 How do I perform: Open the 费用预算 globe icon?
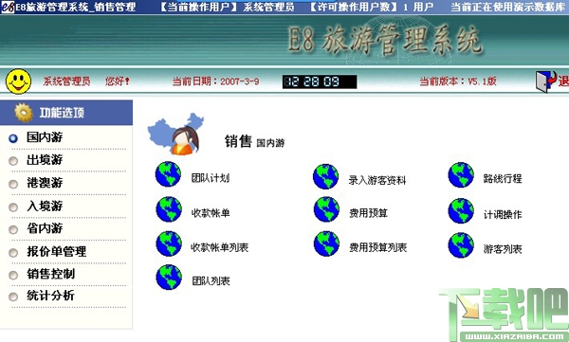click(x=326, y=209)
